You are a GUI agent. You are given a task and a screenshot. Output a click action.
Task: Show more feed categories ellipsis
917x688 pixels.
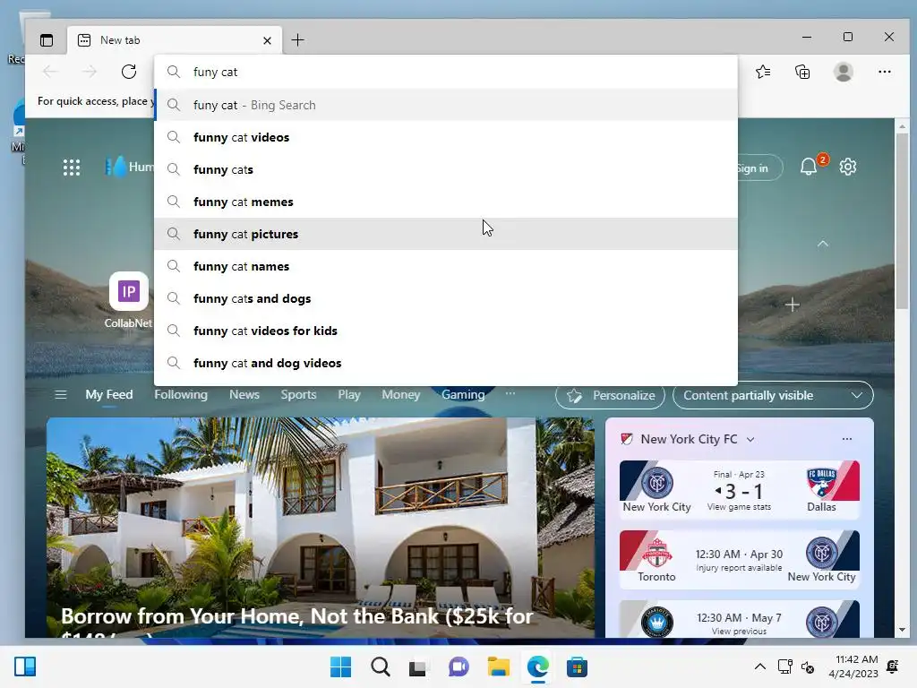tap(510, 394)
